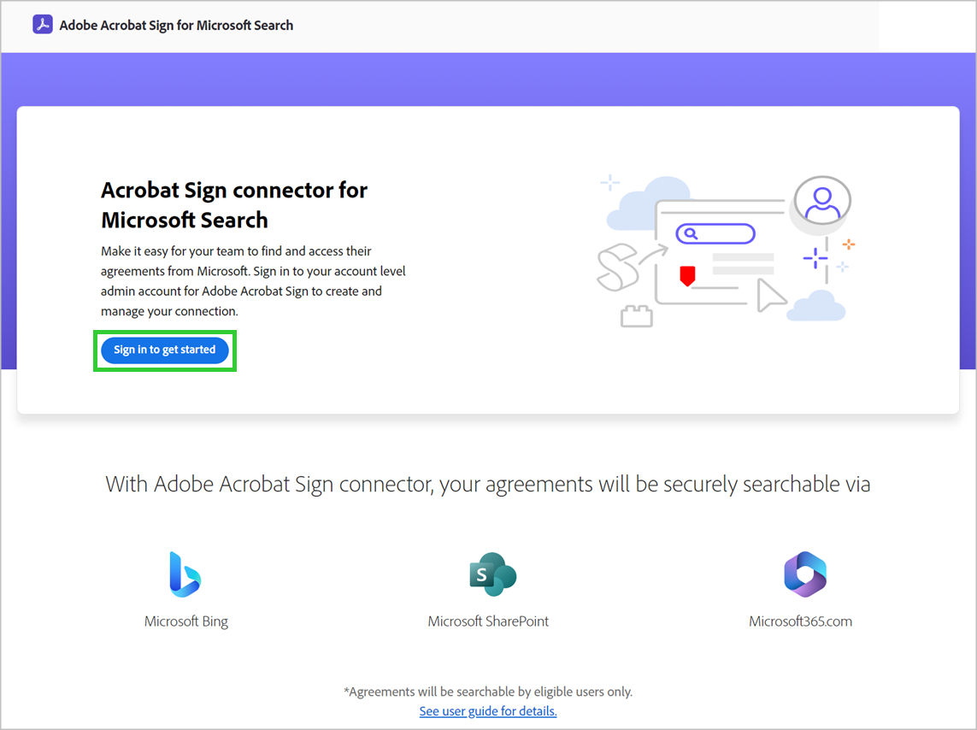Click the search bar magnifier in illustration

pos(691,233)
